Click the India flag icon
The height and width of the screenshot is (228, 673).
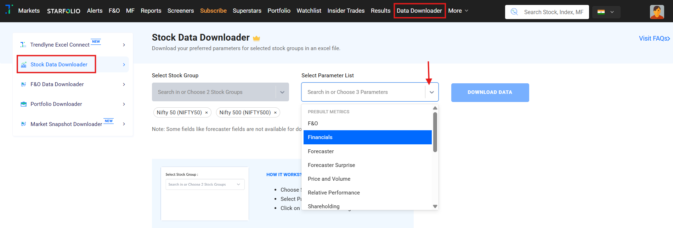point(601,12)
